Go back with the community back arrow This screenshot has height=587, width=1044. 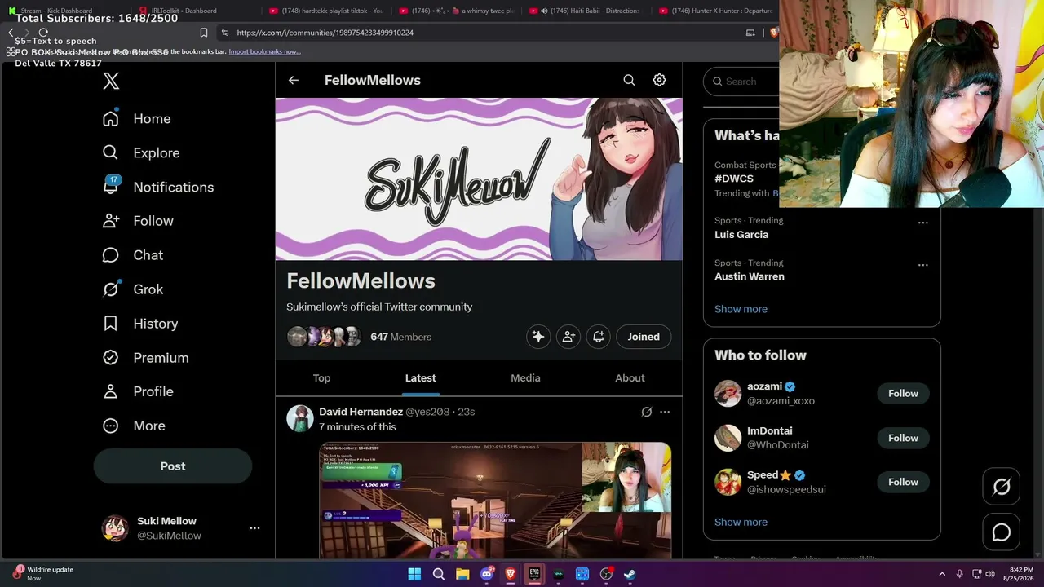tap(294, 80)
